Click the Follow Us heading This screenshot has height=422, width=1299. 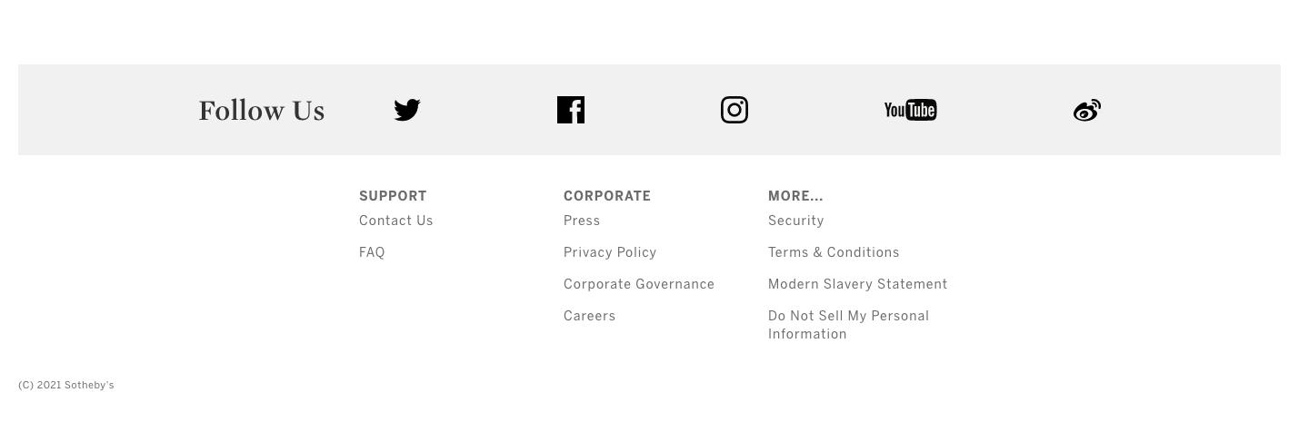pos(262,111)
